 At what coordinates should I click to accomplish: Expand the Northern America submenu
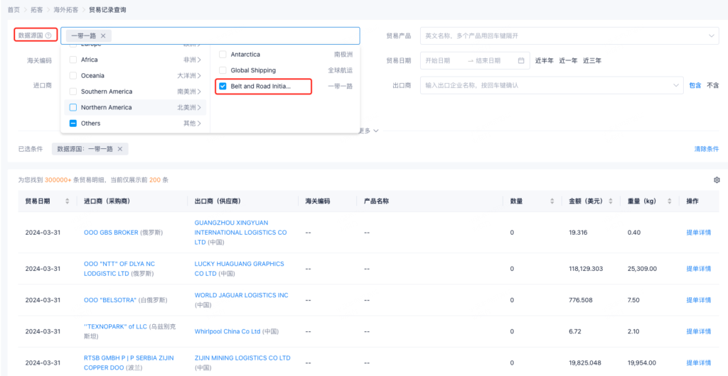coord(199,108)
